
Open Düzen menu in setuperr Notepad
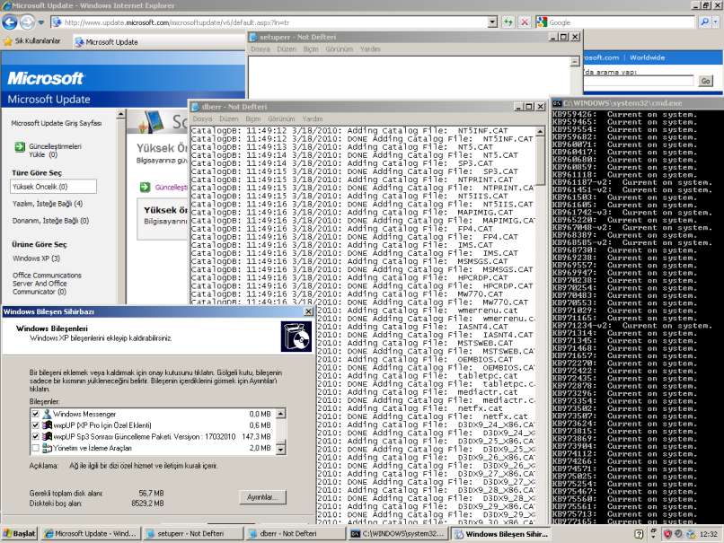(x=287, y=48)
